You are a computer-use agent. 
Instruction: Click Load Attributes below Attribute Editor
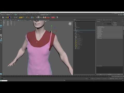coord(110,74)
